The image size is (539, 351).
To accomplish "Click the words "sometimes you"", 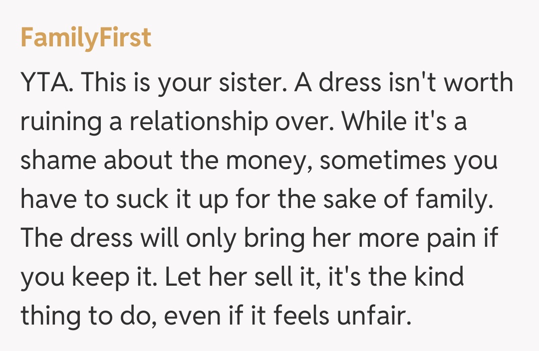I will click(x=410, y=162).
